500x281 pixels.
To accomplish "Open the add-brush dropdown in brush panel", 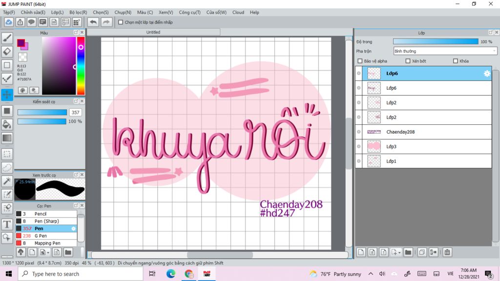I will [44, 252].
